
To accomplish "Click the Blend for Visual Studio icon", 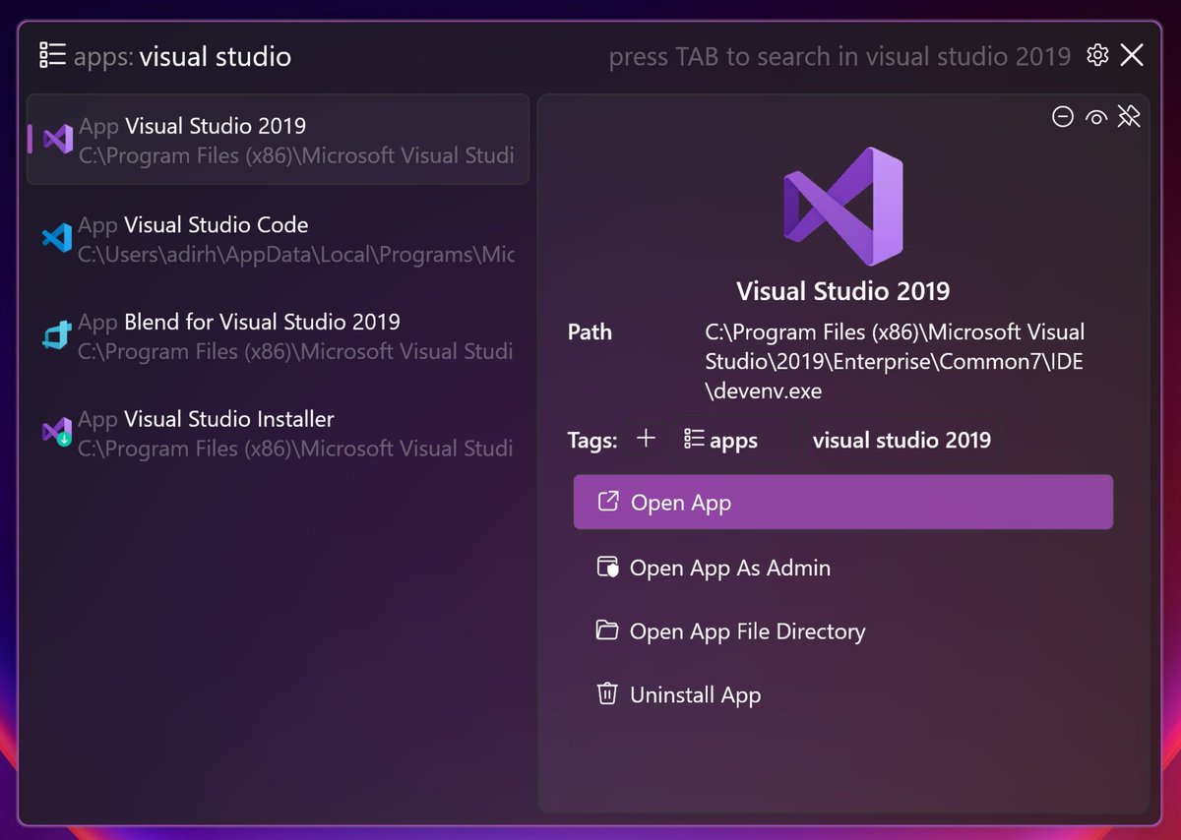I will [57, 335].
